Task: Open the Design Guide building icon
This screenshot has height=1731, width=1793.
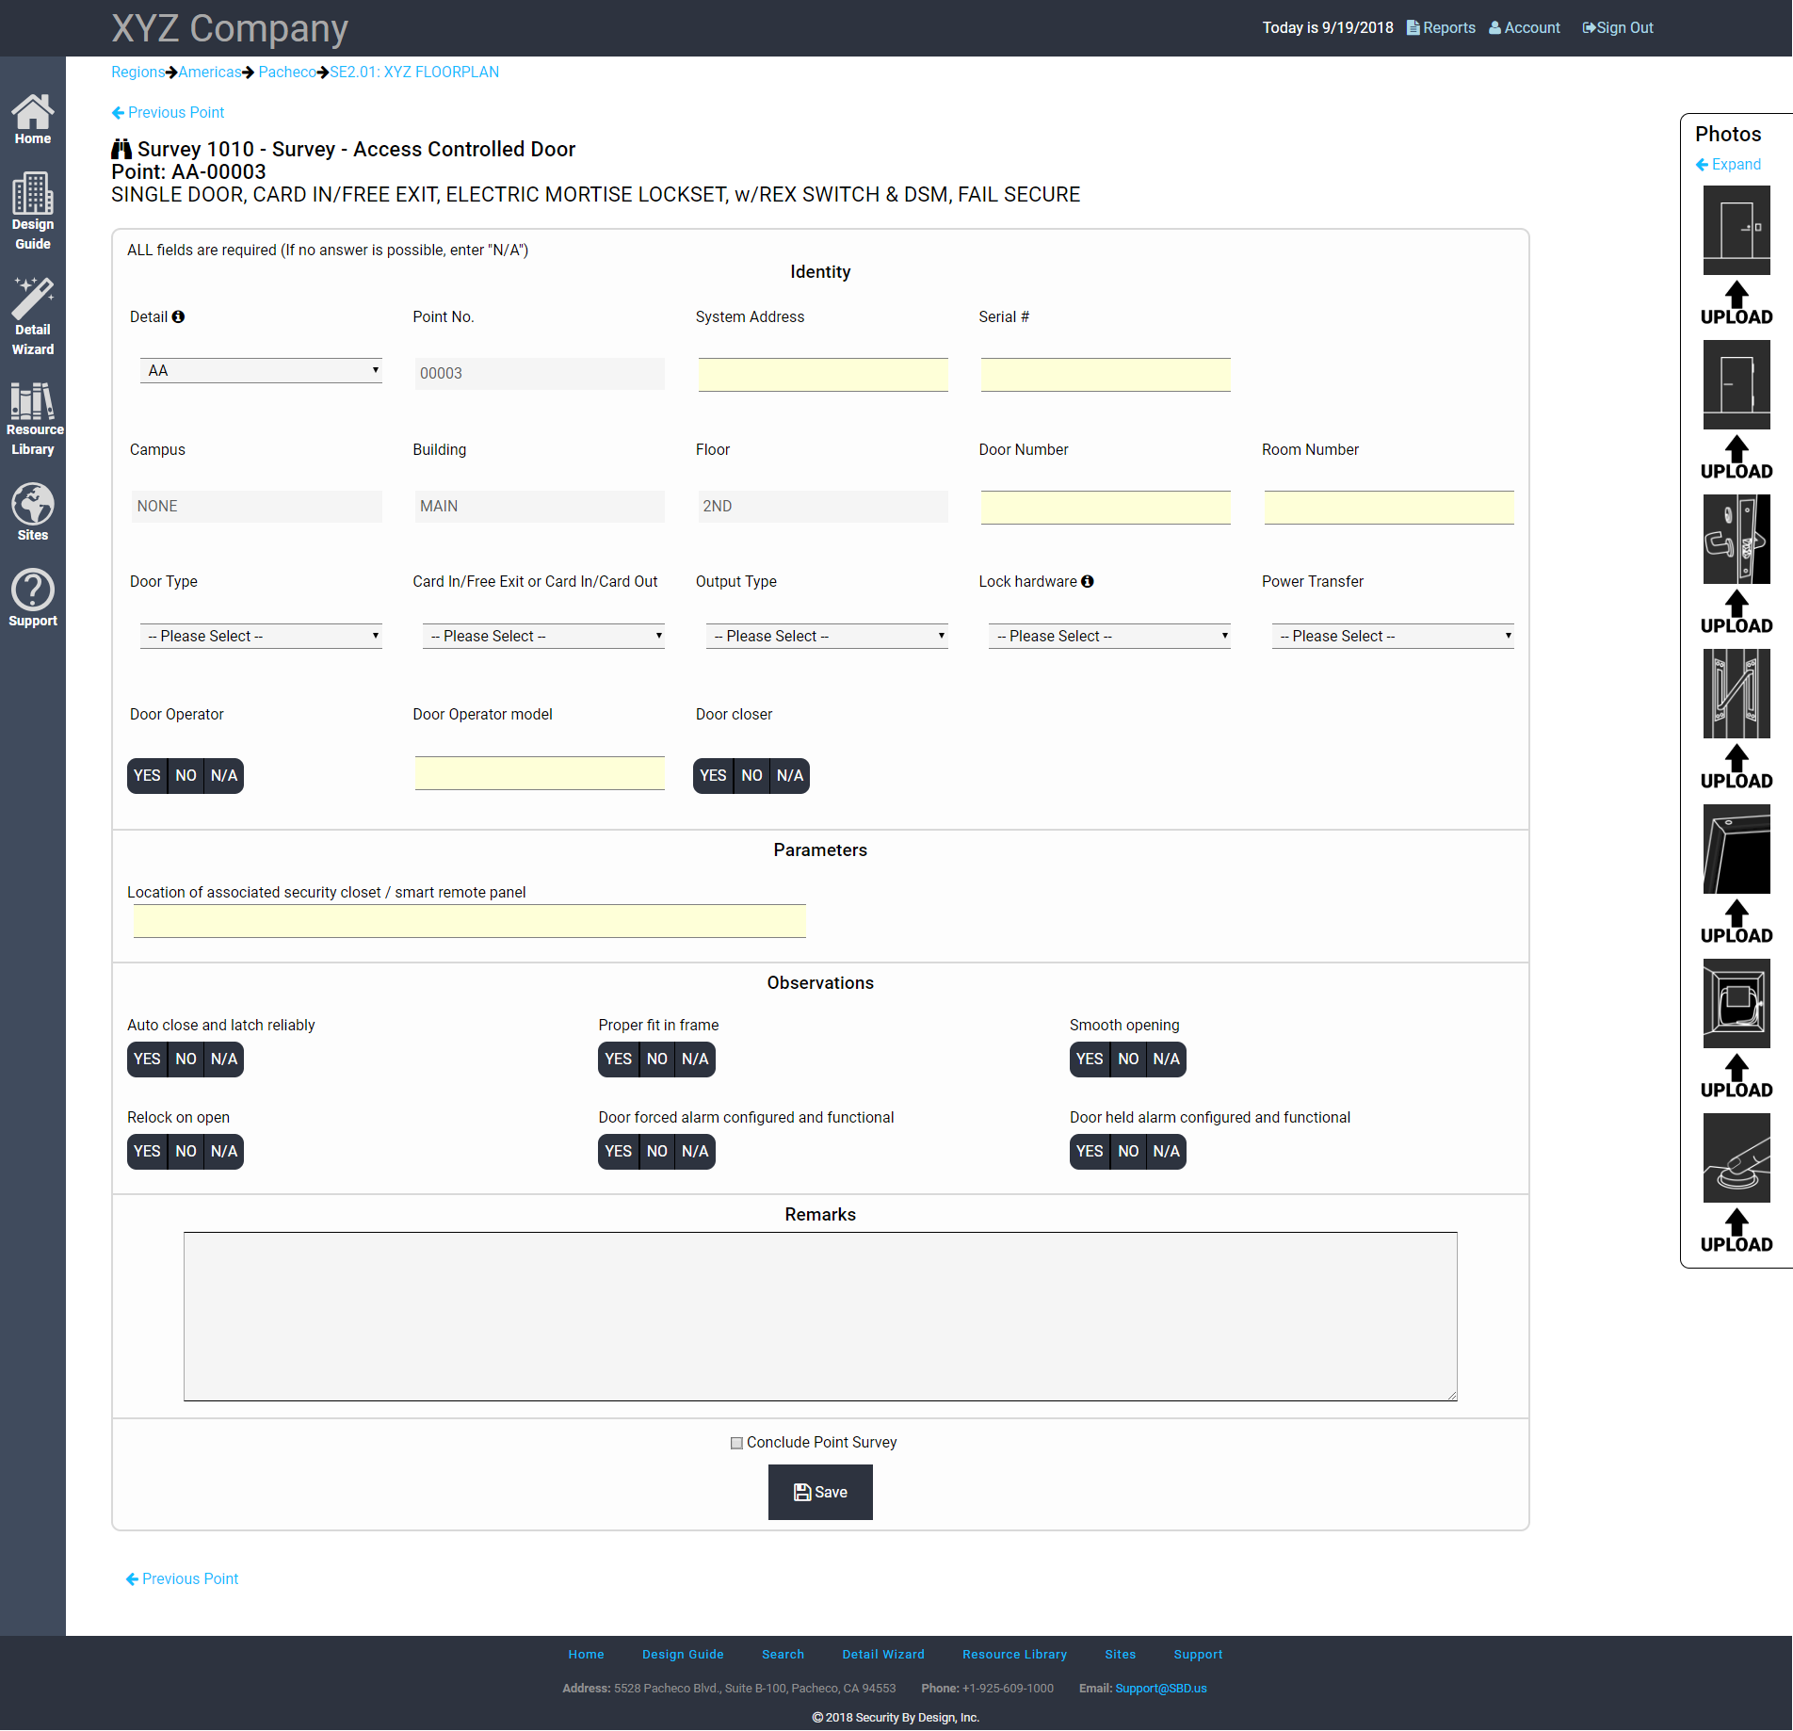Action: pos(33,193)
